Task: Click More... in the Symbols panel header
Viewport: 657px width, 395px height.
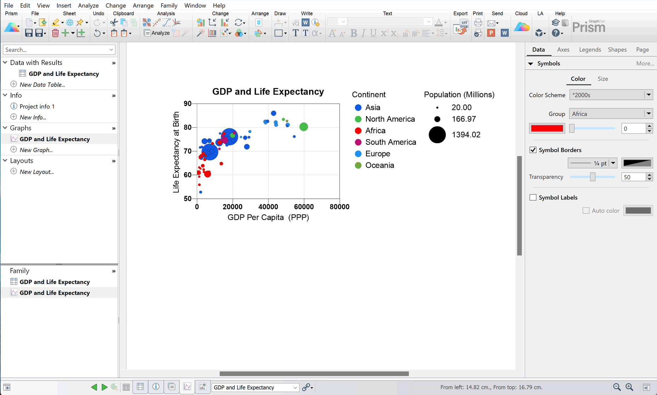Action: [645, 63]
